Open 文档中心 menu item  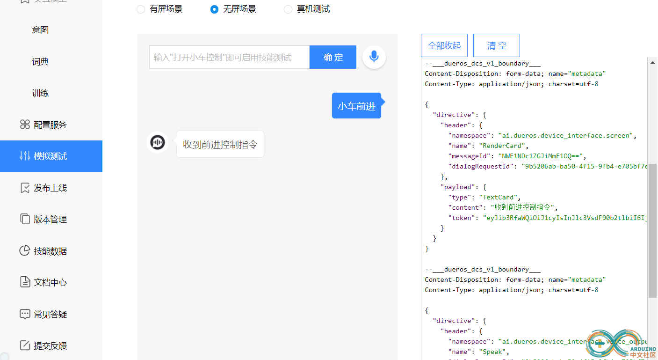(x=51, y=282)
